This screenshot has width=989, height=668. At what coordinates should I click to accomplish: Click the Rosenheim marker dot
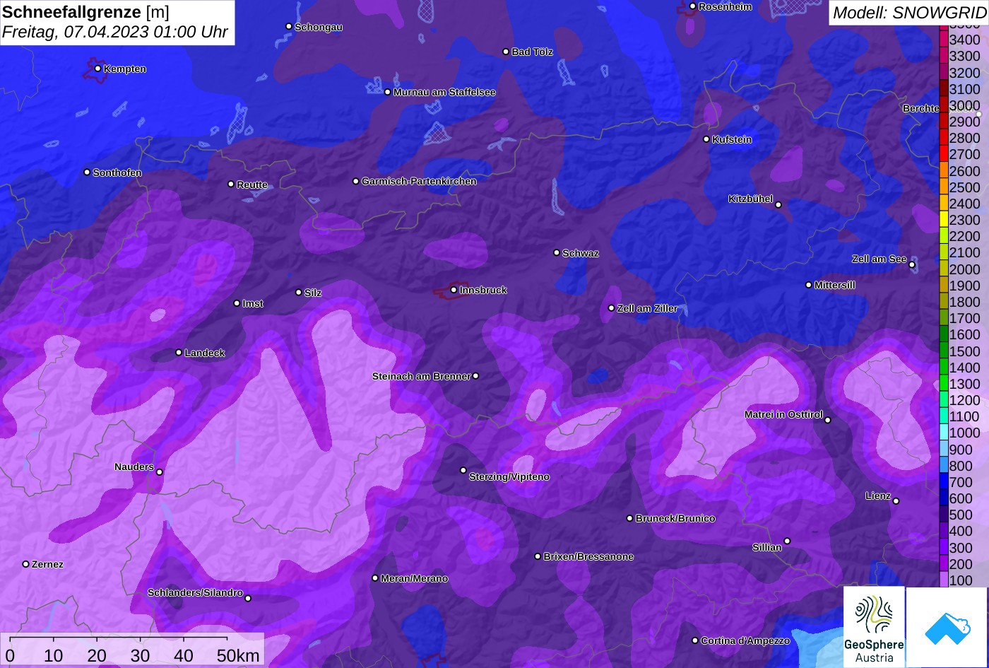(692, 6)
